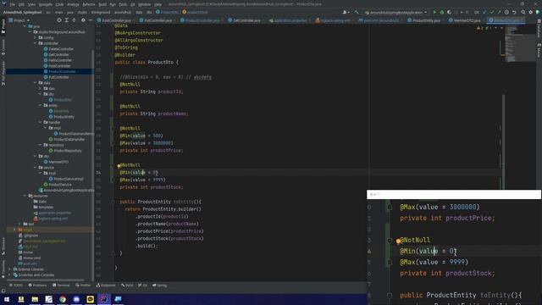Screen dimensions: 542x305
Task: Click the yellow intention lightbulb beside @NotNull
Action: (119, 166)
